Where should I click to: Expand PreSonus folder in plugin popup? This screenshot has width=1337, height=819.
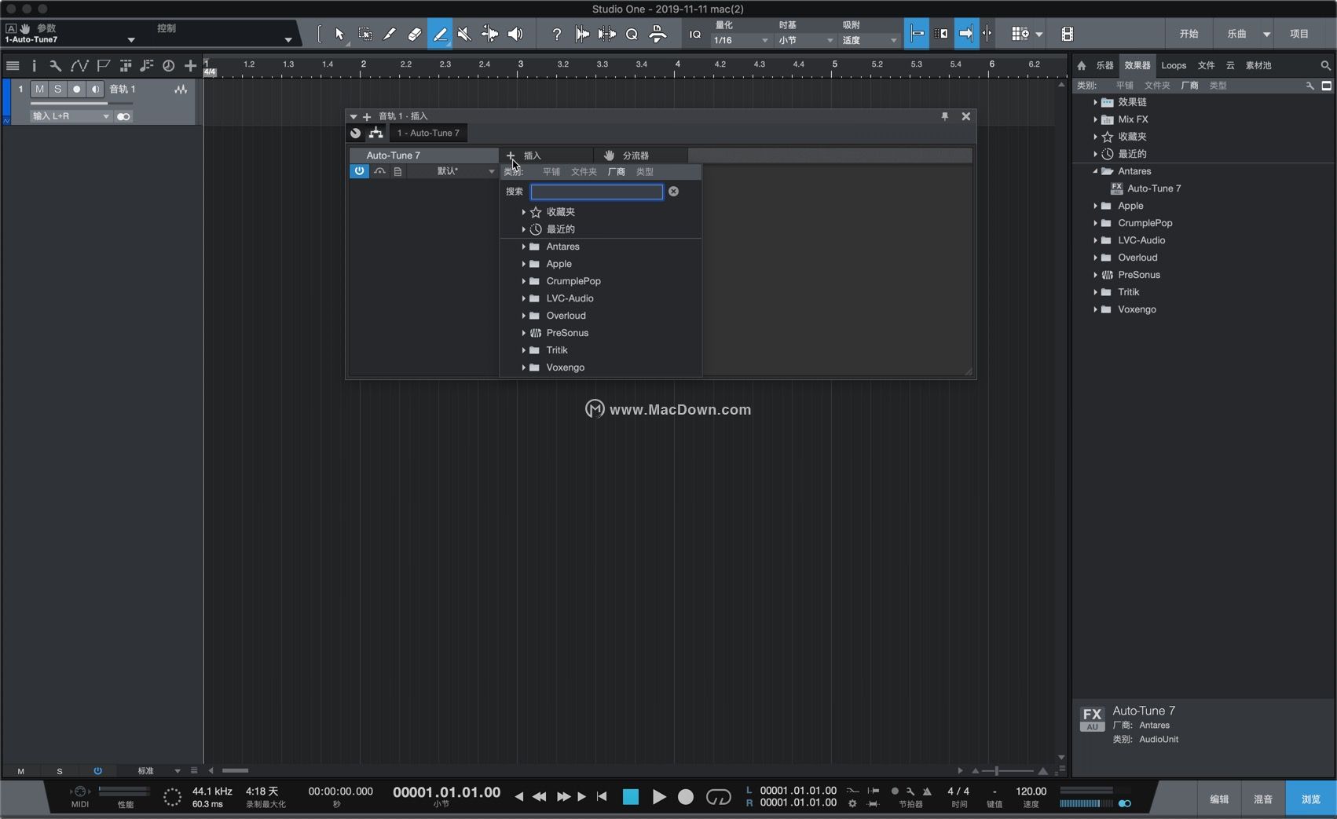(524, 333)
